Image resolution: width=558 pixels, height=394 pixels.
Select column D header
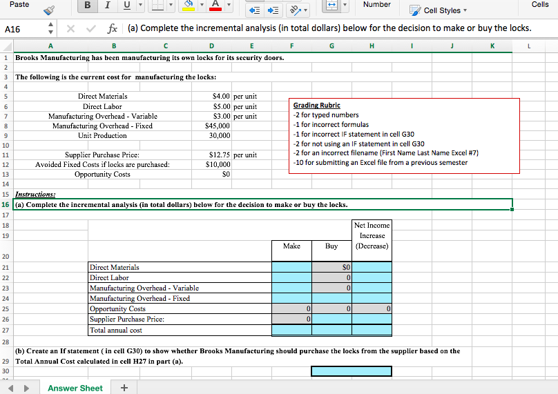coord(212,46)
